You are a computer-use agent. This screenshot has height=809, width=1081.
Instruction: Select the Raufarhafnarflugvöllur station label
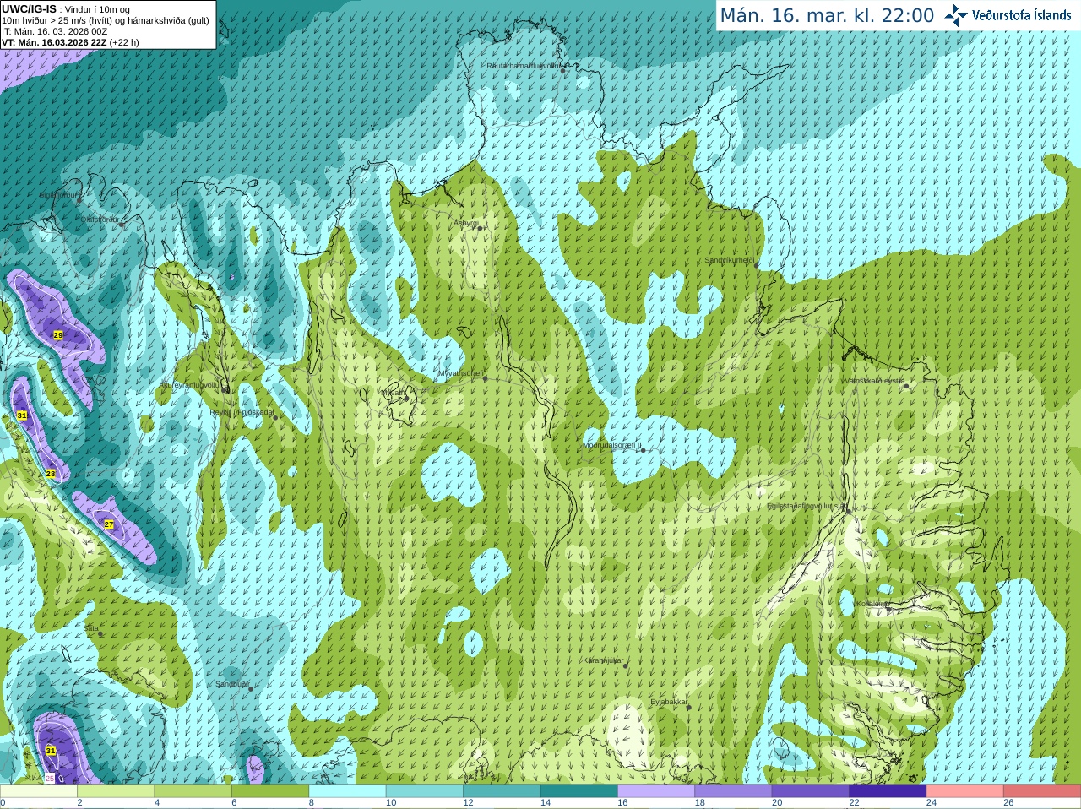point(524,66)
